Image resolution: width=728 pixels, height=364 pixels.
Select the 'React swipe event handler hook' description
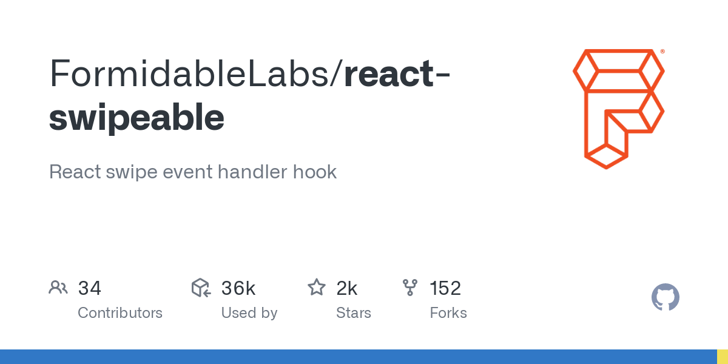[x=193, y=172]
